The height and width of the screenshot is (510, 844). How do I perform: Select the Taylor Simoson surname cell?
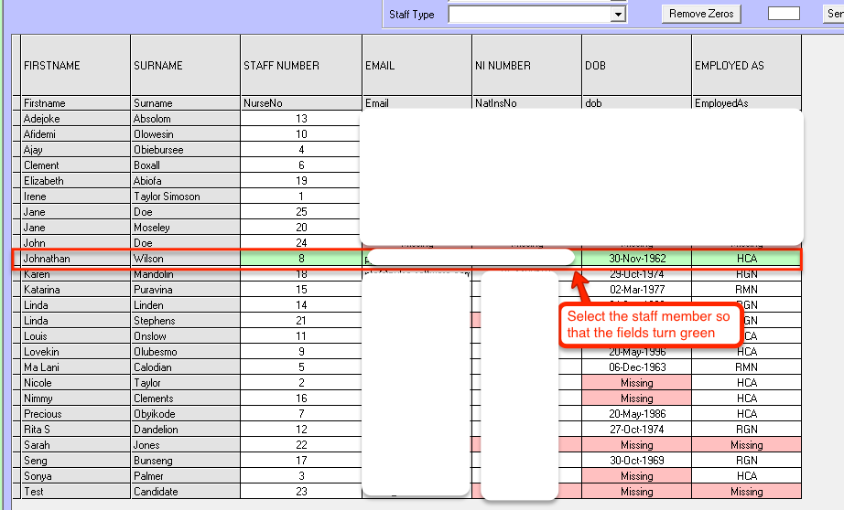(x=186, y=197)
